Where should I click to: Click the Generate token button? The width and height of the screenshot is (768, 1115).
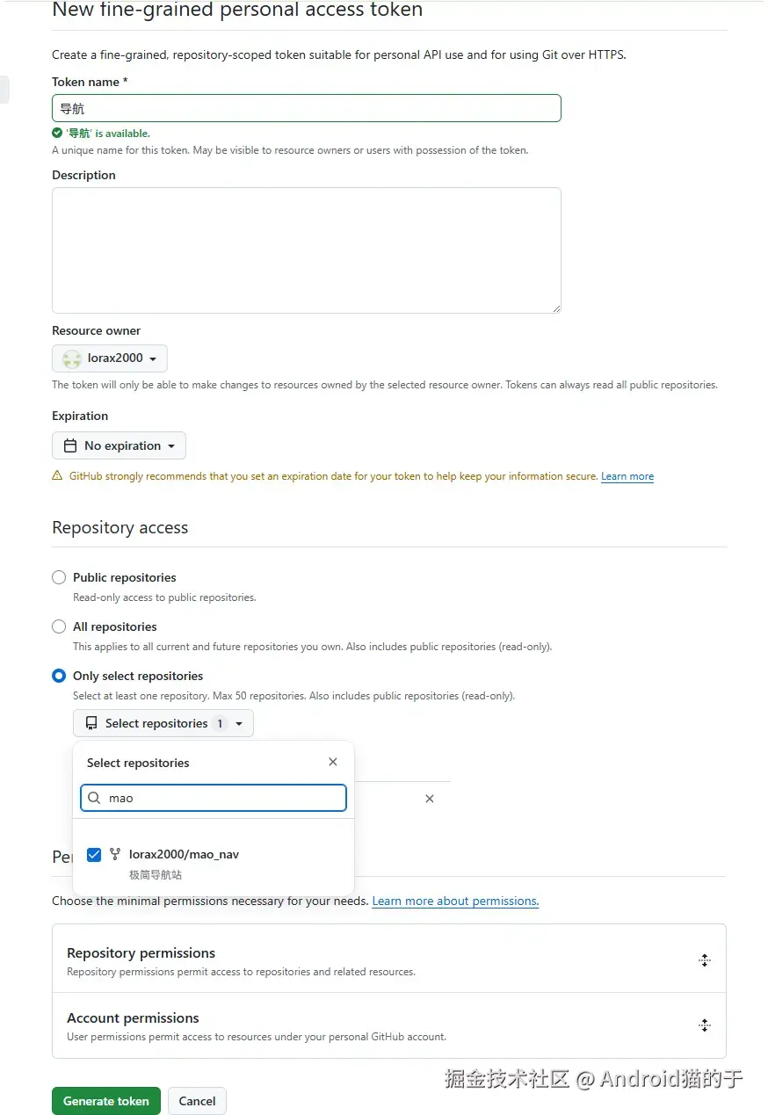coord(106,1101)
